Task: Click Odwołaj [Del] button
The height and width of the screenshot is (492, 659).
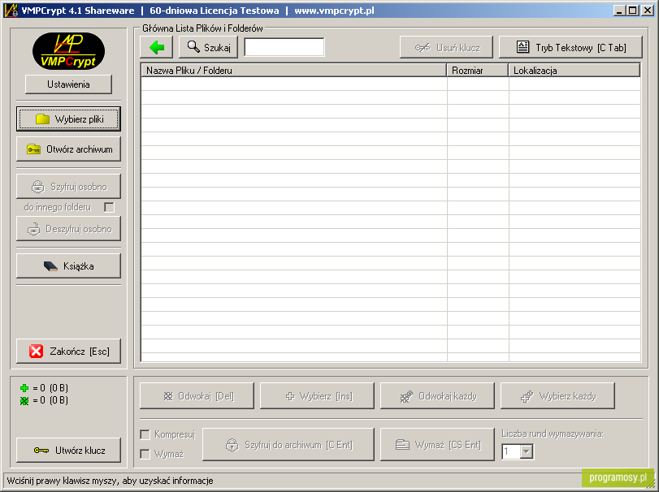Action: 197,396
